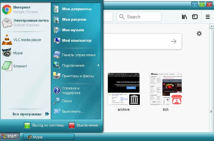This screenshot has height=141, width=214.
Task: Click the arrow in the page search box
Action: point(174,41)
